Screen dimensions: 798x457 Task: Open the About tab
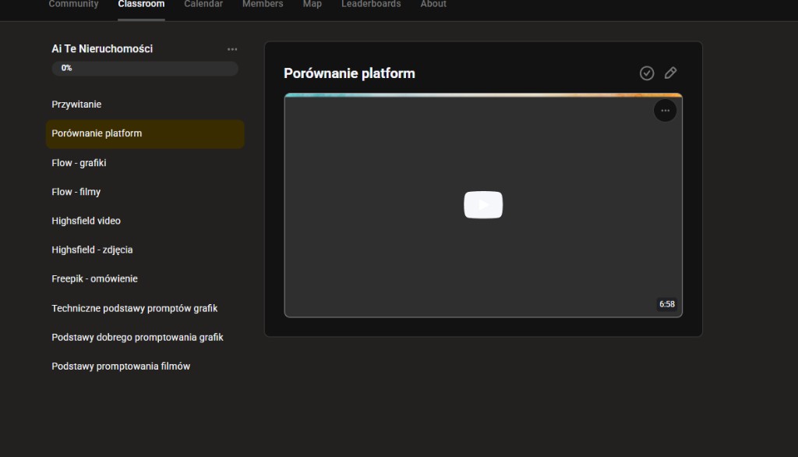(x=433, y=5)
